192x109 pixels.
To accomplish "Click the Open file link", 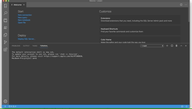I will click(22, 23).
